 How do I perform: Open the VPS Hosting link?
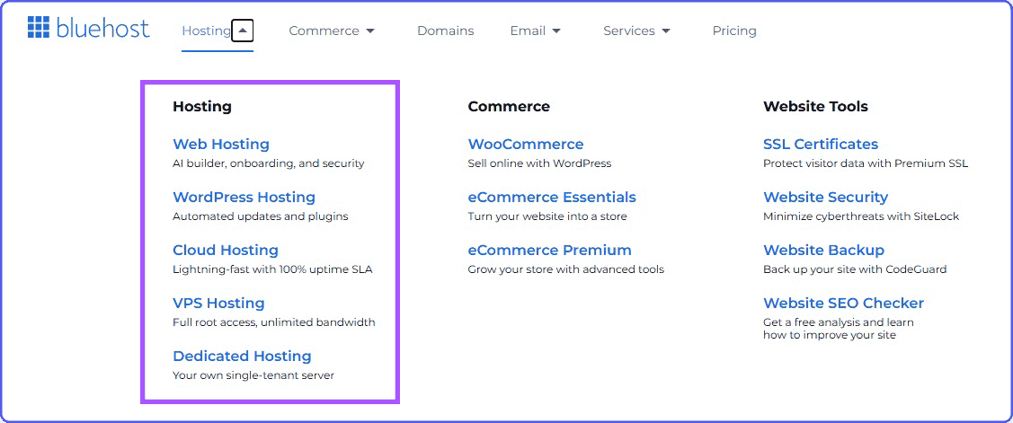pos(218,303)
